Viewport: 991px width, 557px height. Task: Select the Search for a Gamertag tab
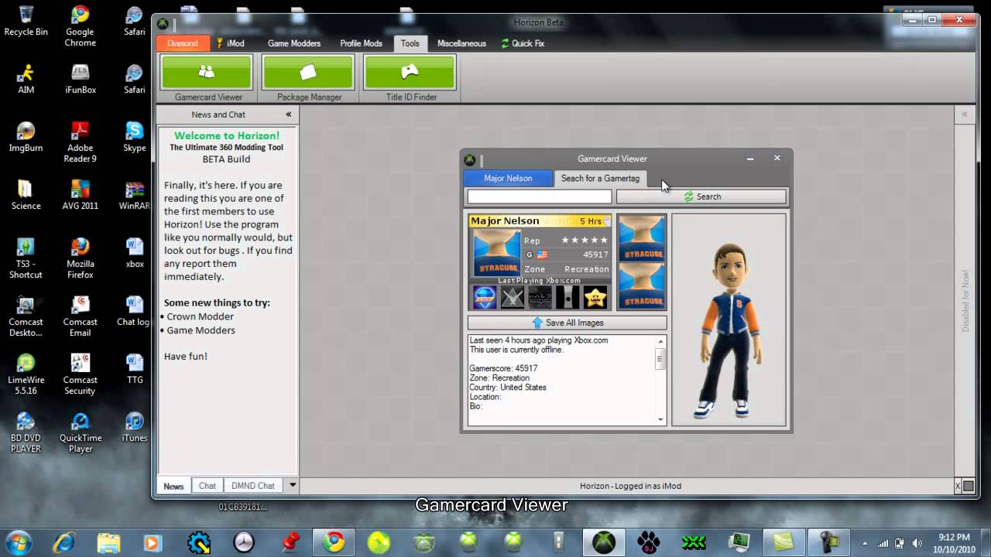600,179
